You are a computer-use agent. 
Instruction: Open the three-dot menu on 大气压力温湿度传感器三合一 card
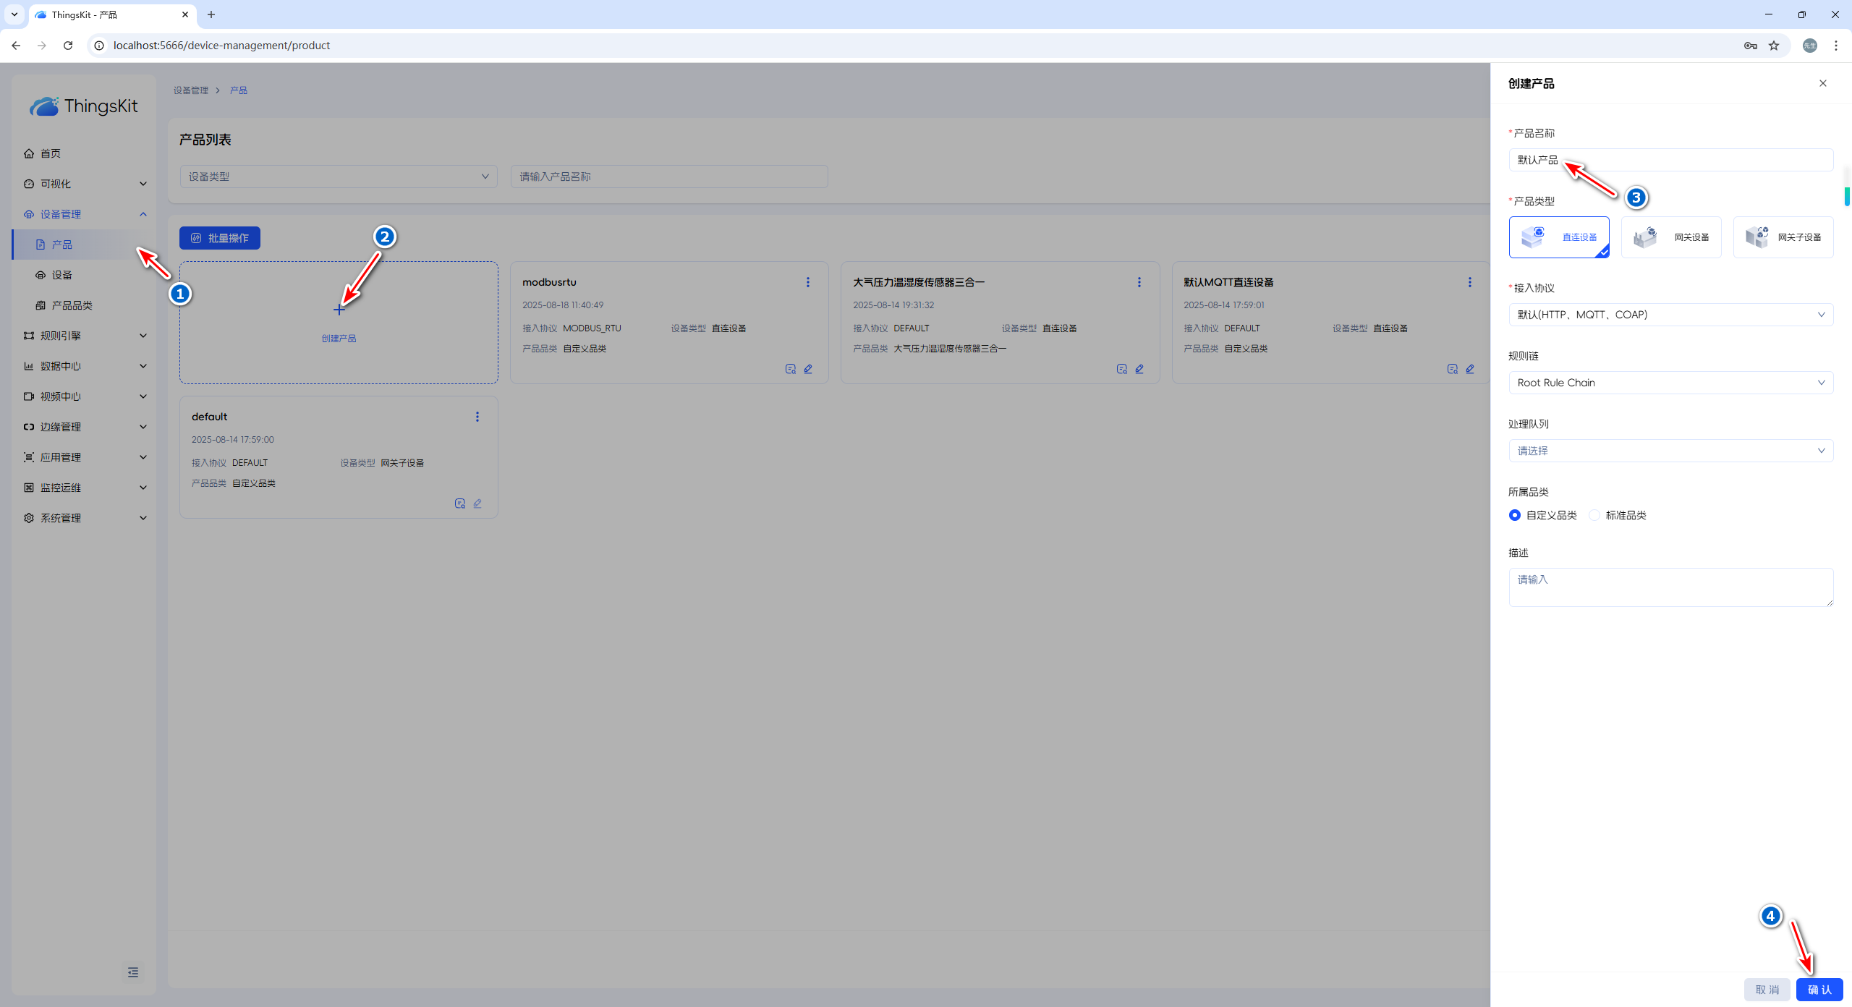[1139, 282]
